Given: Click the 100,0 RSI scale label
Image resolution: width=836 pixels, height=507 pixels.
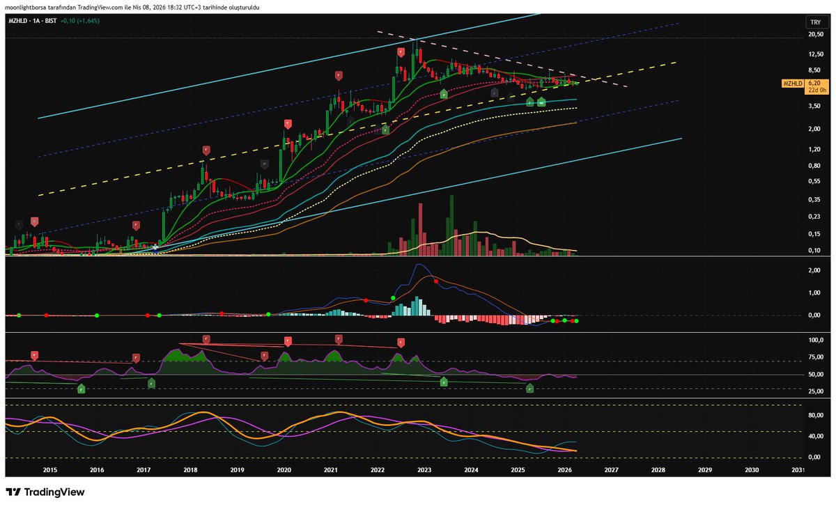Looking at the screenshot, I should 815,341.
